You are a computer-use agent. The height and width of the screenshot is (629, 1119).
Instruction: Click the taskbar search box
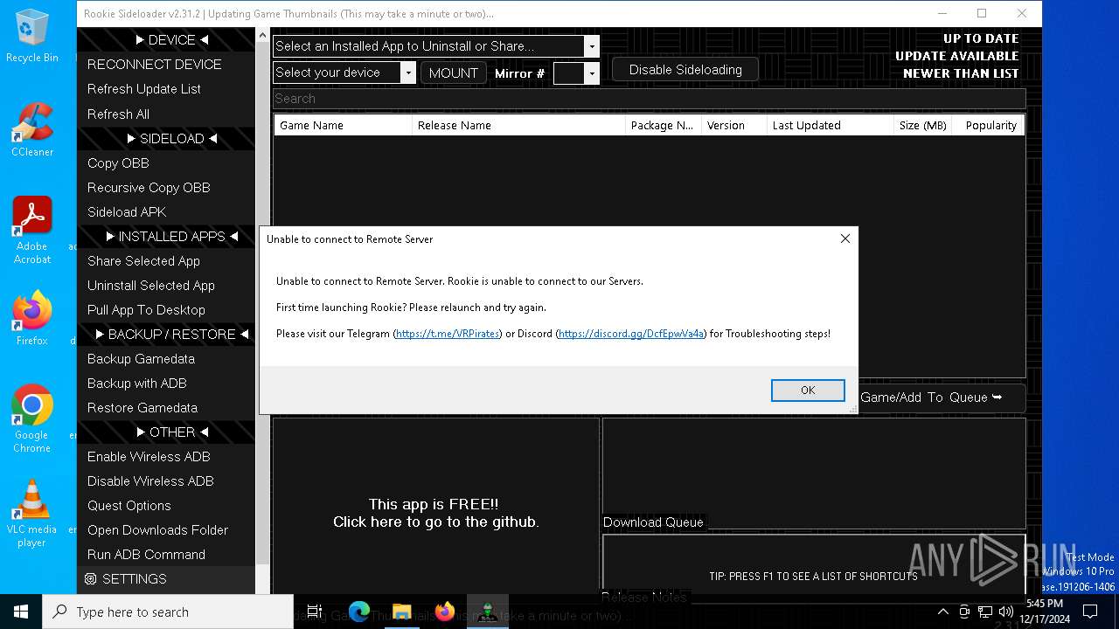click(x=168, y=612)
